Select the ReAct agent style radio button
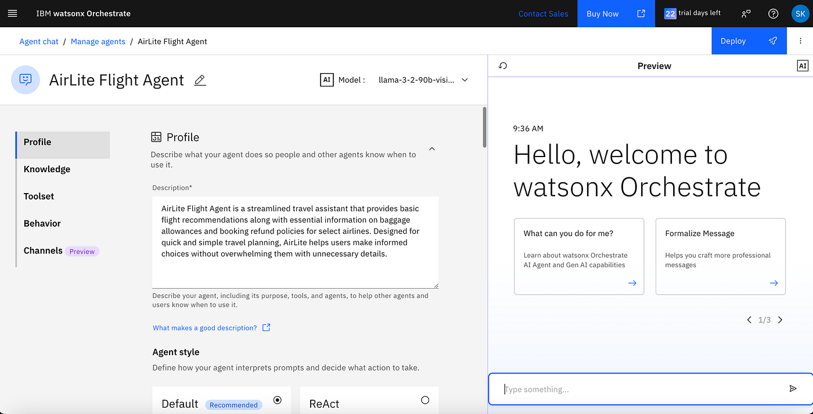Screen dimensions: 813x414 click(425, 400)
